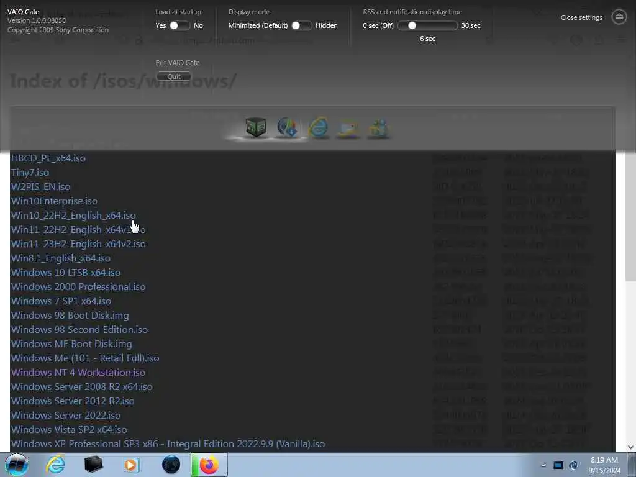Image resolution: width=636 pixels, height=477 pixels.
Task: Open the Tiny7.iso link
Action: point(30,173)
